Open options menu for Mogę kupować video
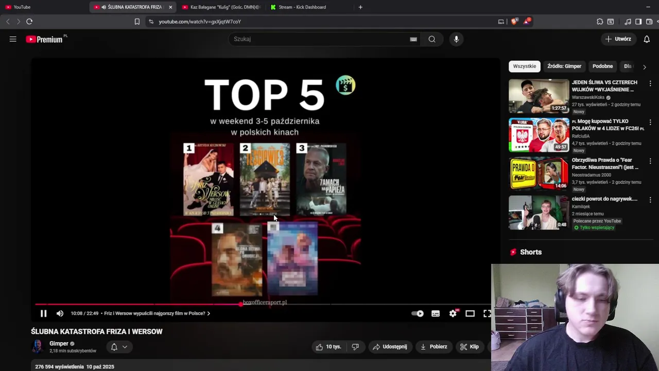This screenshot has width=659, height=371. [x=650, y=122]
